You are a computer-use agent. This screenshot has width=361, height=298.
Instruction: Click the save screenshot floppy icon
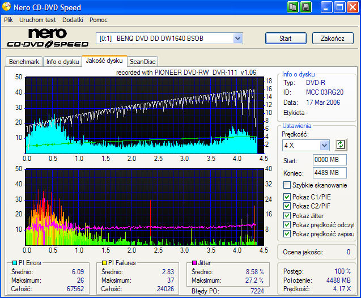306,7
